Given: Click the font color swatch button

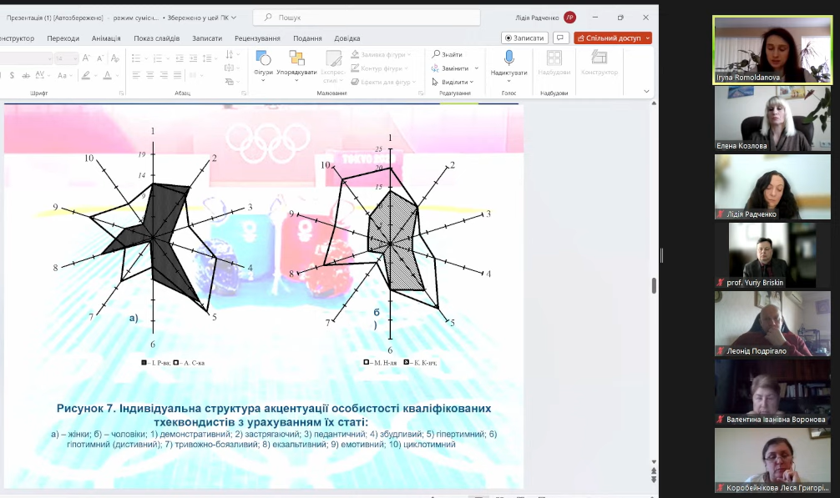Looking at the screenshot, I should (x=107, y=75).
